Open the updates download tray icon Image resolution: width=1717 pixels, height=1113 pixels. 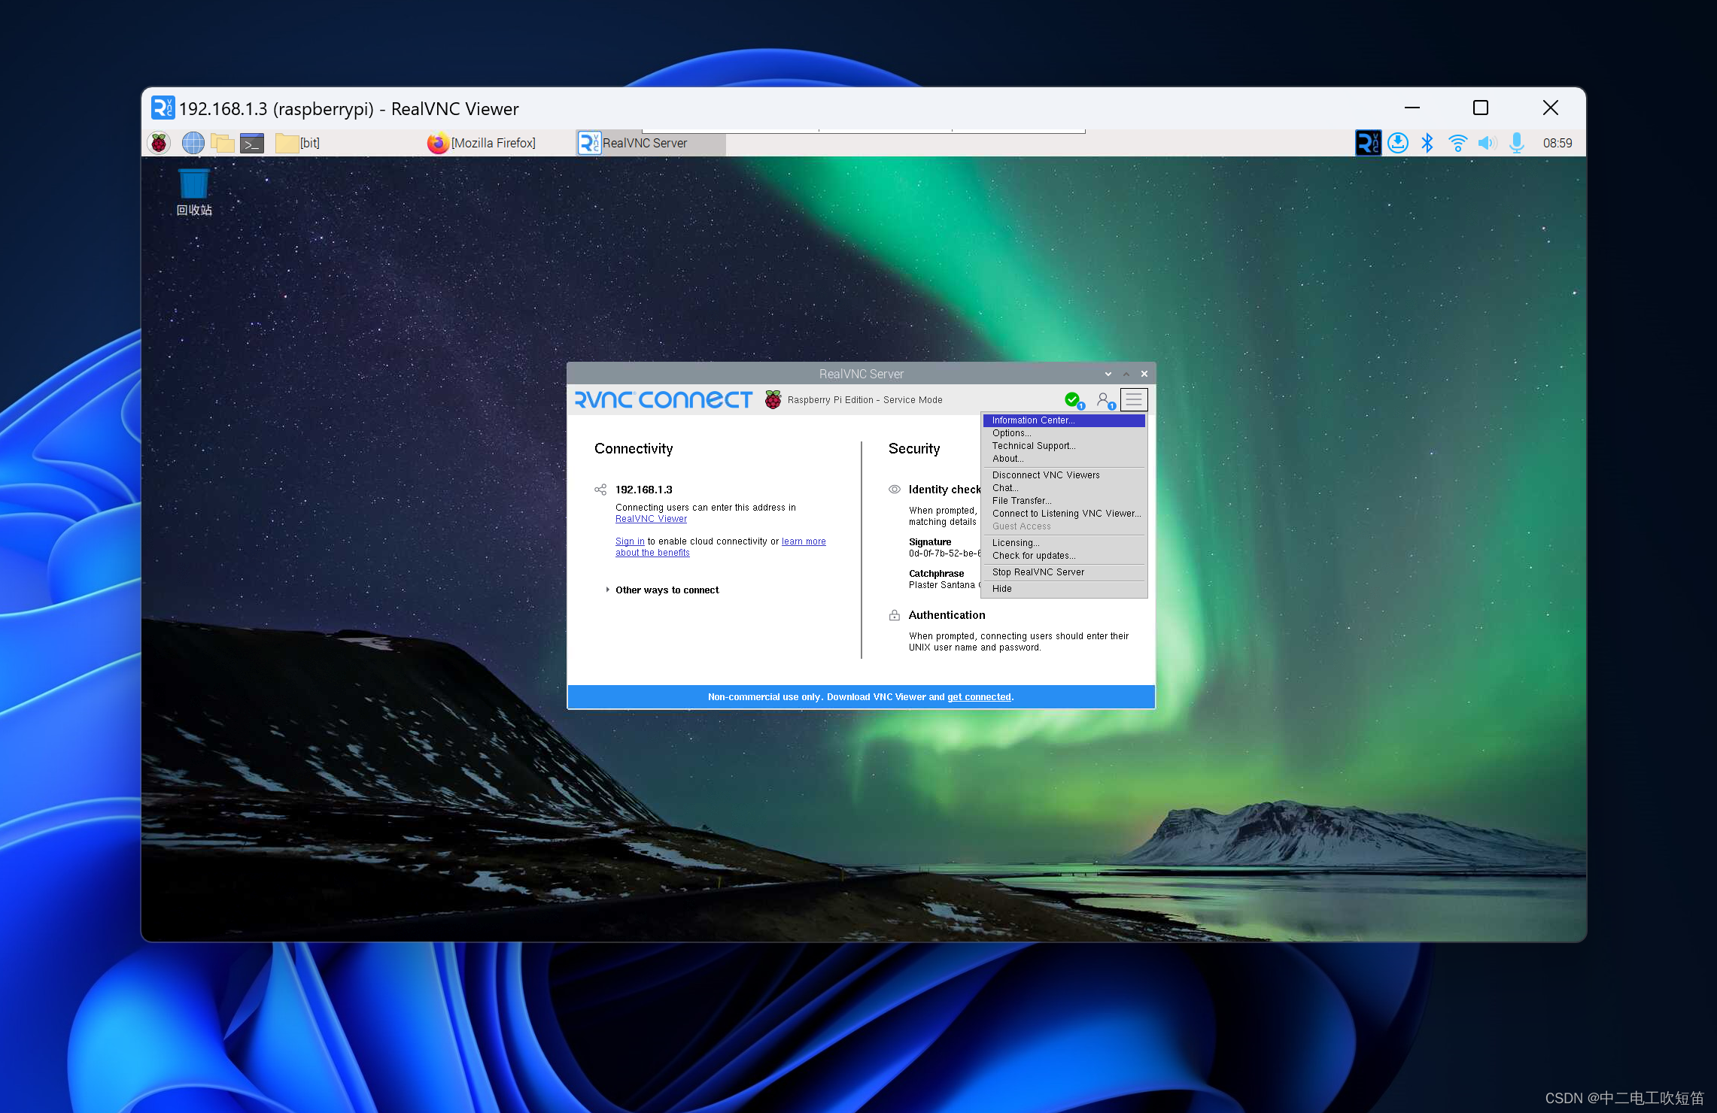pyautogui.click(x=1398, y=143)
